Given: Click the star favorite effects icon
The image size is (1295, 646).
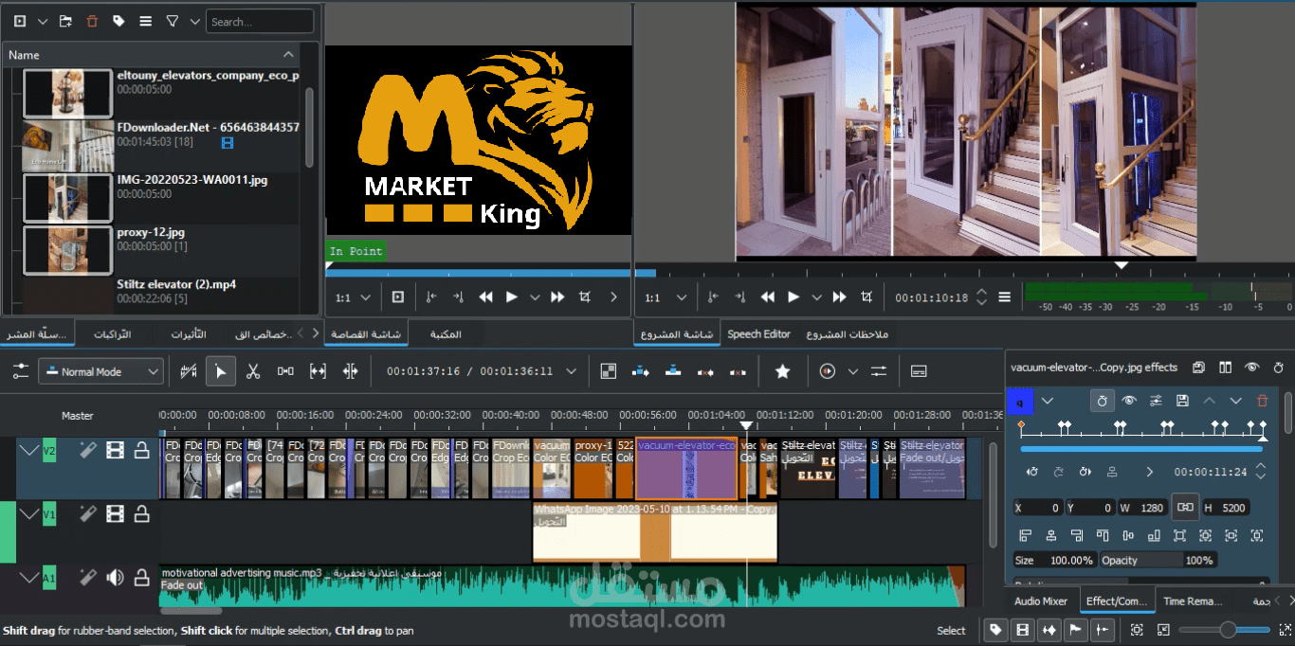Looking at the screenshot, I should 782,371.
